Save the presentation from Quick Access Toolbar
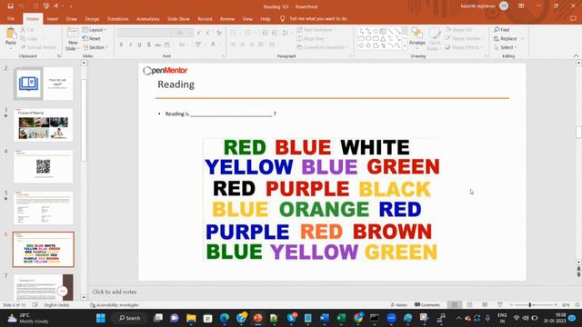The width and height of the screenshot is (582, 327). pos(10,6)
